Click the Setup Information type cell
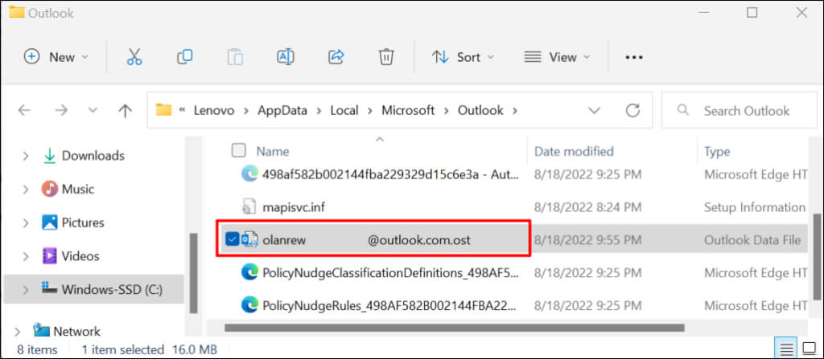Viewport: 824px width, 359px height. click(755, 207)
